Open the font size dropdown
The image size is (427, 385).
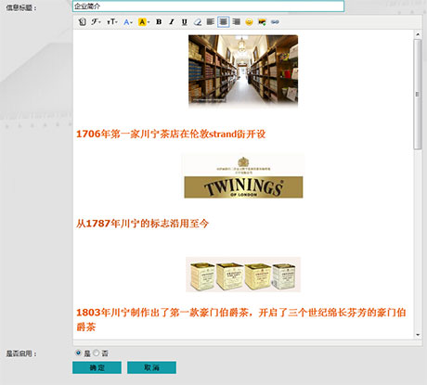tap(111, 22)
